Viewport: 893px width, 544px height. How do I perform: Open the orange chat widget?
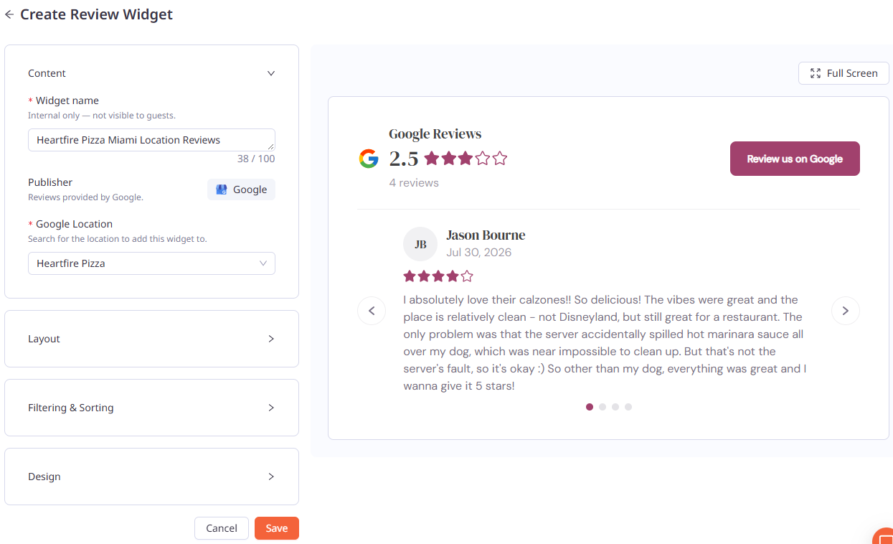(x=884, y=536)
